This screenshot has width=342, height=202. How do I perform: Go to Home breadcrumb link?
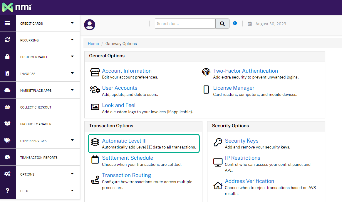pyautogui.click(x=93, y=44)
